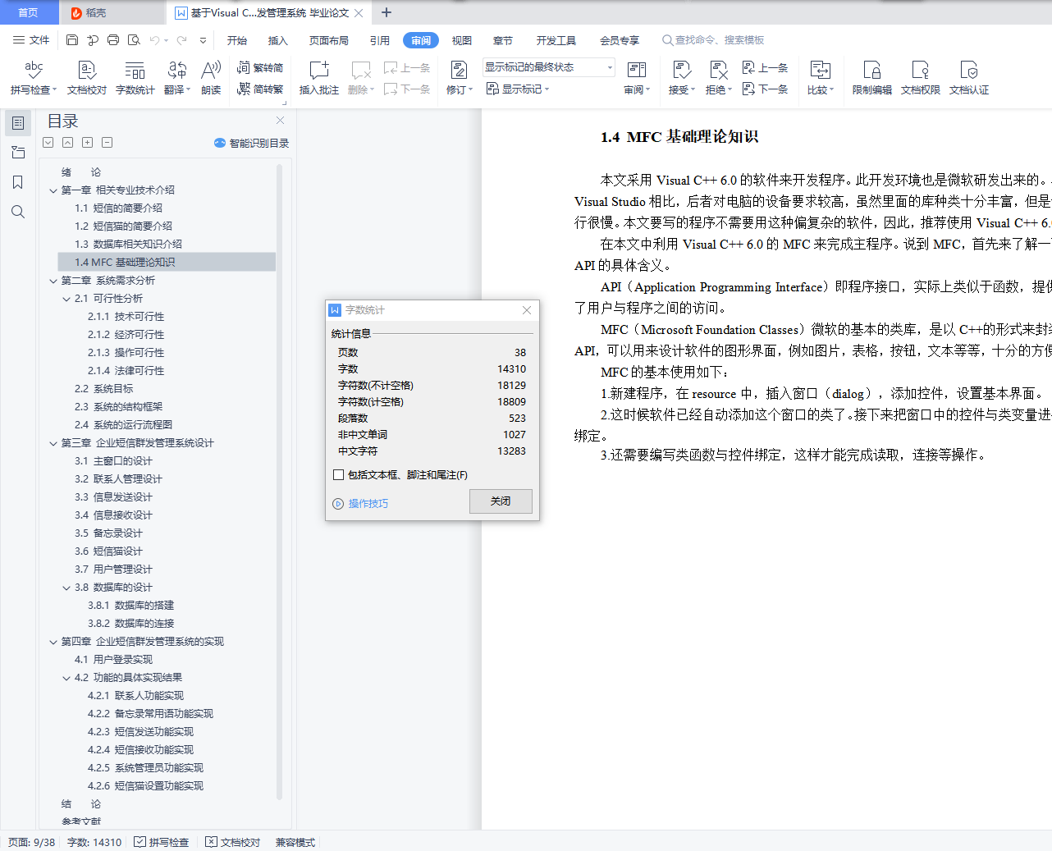Collapse 第三章 chapter in outline
The width and height of the screenshot is (1052, 851).
point(53,443)
